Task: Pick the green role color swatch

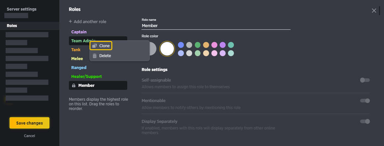Action: pos(198,45)
